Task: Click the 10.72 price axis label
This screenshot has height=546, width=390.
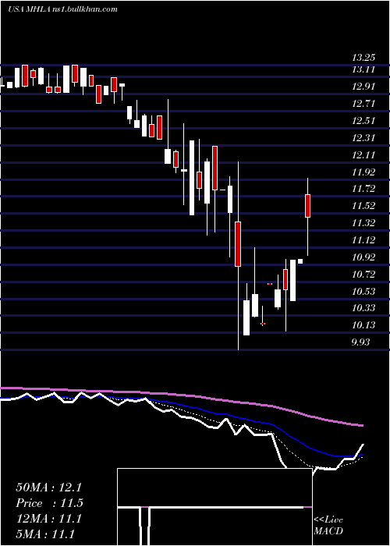Action: coord(363,275)
